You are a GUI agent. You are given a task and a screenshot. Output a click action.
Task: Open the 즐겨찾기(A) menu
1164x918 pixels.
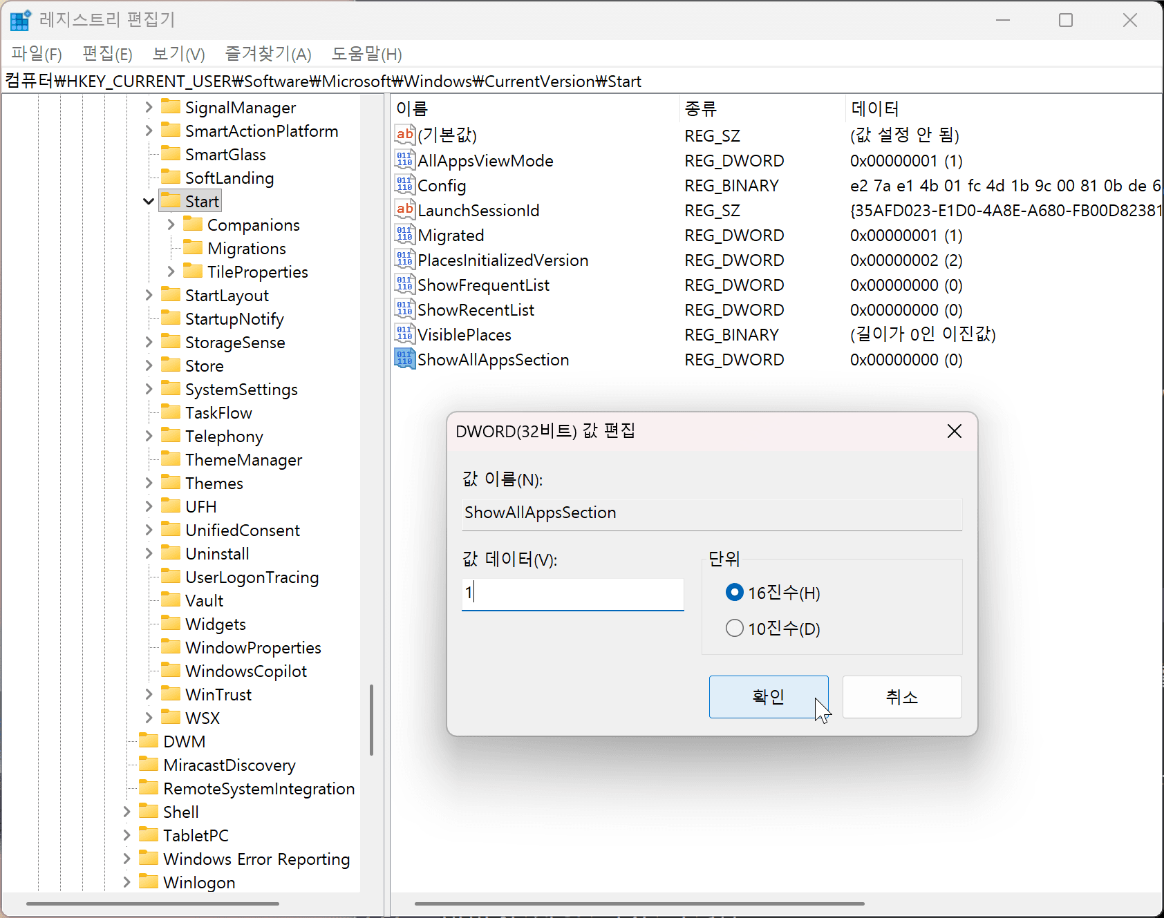[268, 54]
